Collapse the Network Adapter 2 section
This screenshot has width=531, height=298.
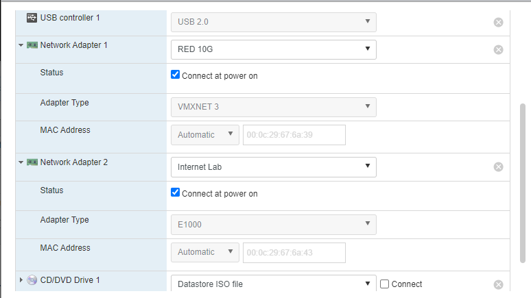[21, 163]
